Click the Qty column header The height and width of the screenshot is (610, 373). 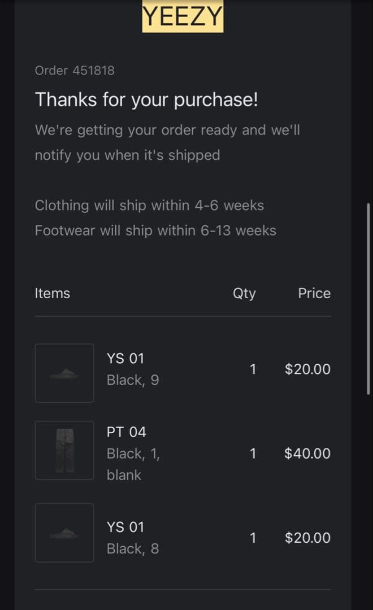click(244, 293)
